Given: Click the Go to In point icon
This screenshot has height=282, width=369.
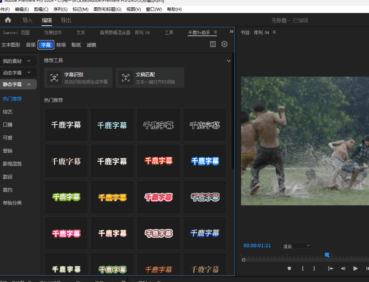Looking at the screenshot, I should coord(330,268).
